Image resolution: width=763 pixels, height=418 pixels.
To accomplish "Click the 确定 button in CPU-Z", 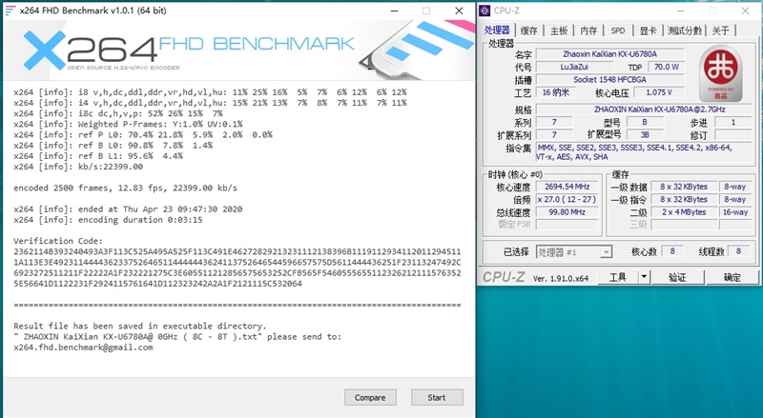I will (732, 277).
